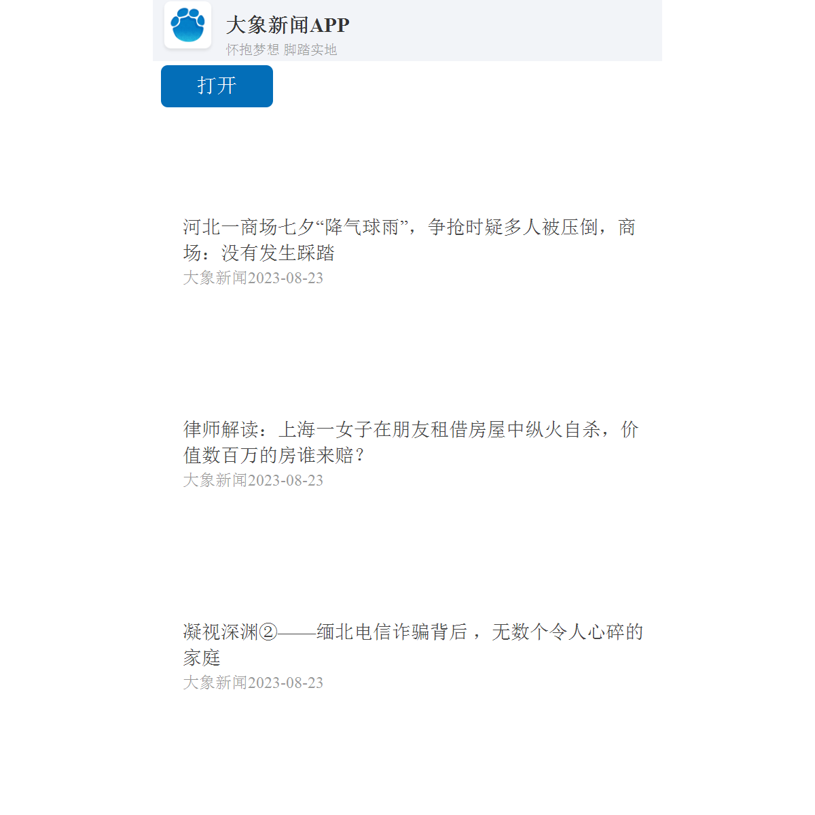Click date 2023-08-23 under the 凝视深渊 story
The image size is (815, 815).
click(x=285, y=683)
